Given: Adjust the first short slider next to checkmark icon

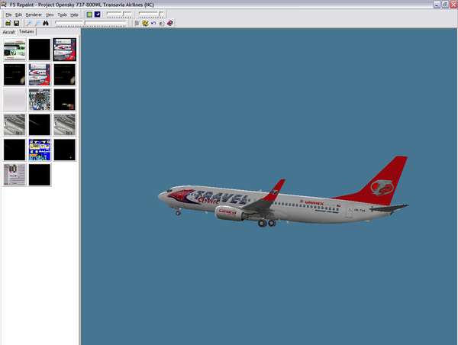Looking at the screenshot, I should pyautogui.click(x=120, y=15).
